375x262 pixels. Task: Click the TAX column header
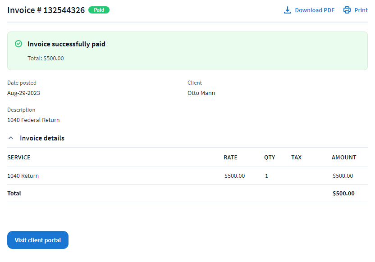click(296, 158)
